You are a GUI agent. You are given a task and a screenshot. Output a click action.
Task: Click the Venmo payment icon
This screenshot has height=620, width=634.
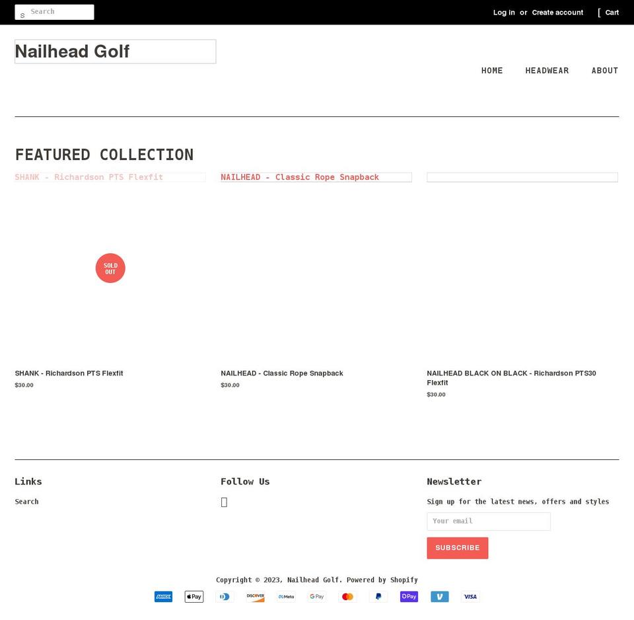click(x=440, y=596)
